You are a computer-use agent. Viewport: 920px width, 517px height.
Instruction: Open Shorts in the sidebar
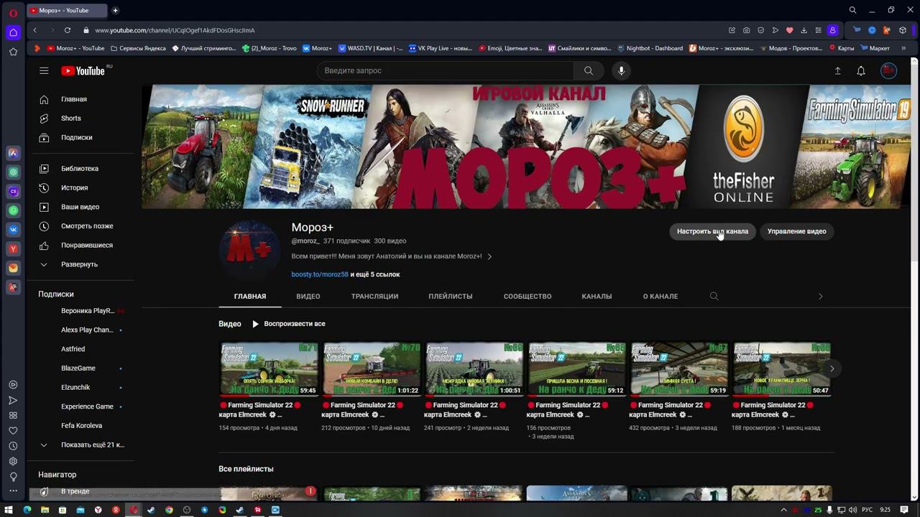click(79, 118)
